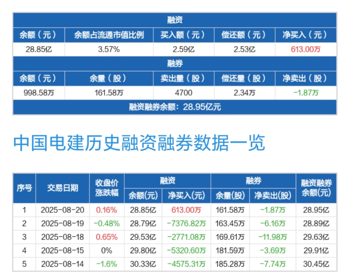Click the 29.80亿 financing balance cell
Screen dimensions: 349x276
pos(143,251)
